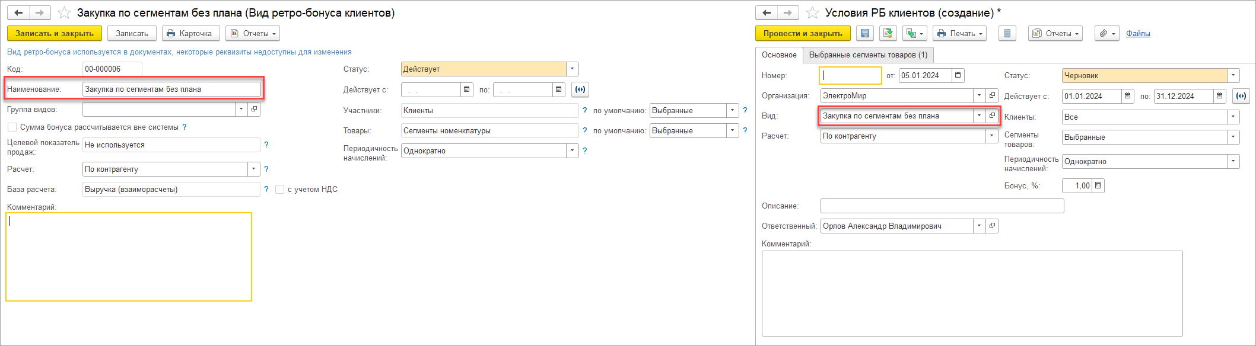
Task: Expand the Статус dropdown showing Черновик
Action: [1233, 76]
